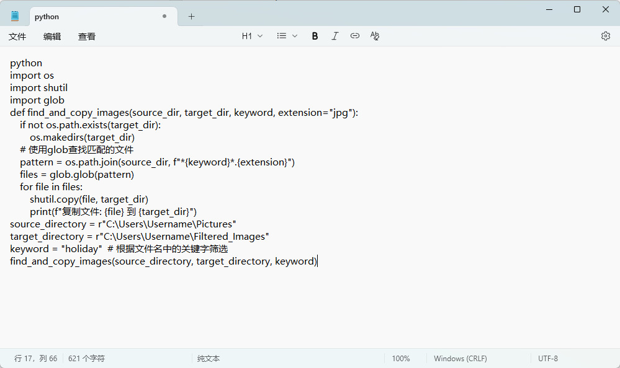Open the 文件 menu

tap(17, 37)
